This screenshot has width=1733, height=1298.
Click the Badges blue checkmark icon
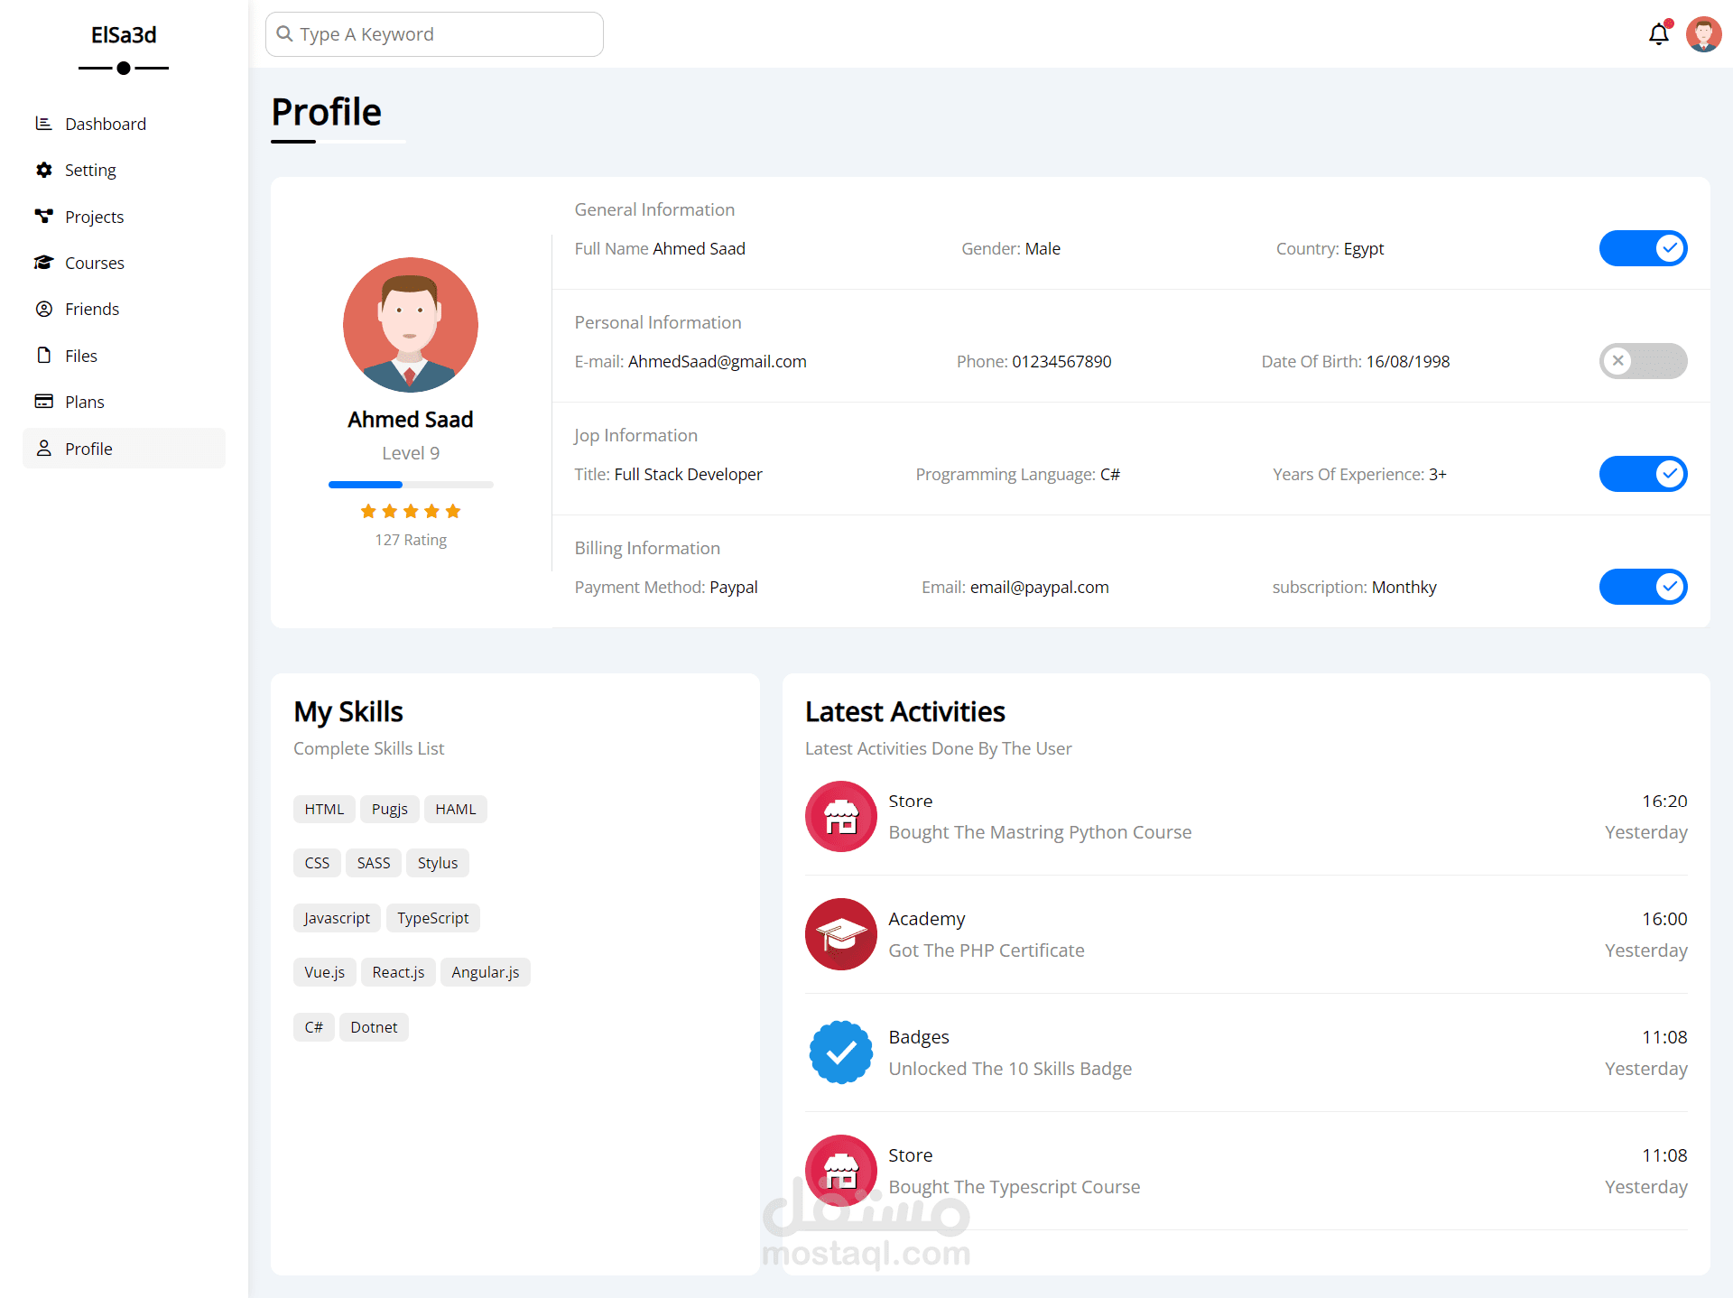pyautogui.click(x=840, y=1052)
